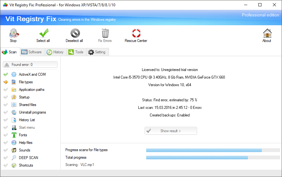Click the Help files question icon
This screenshot has width=282, height=177.
click(14, 143)
